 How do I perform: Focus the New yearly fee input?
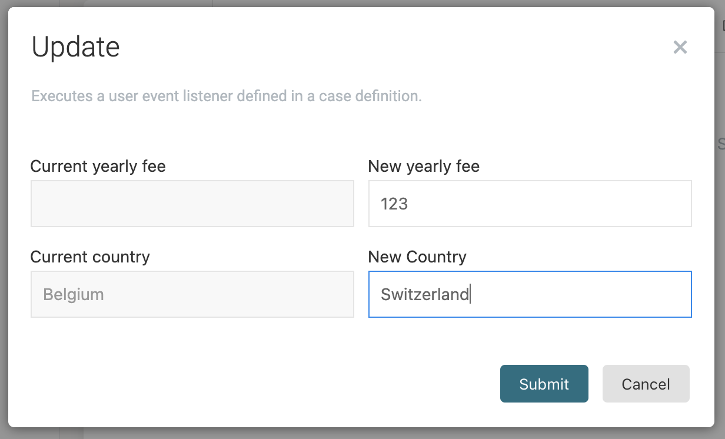coord(530,204)
